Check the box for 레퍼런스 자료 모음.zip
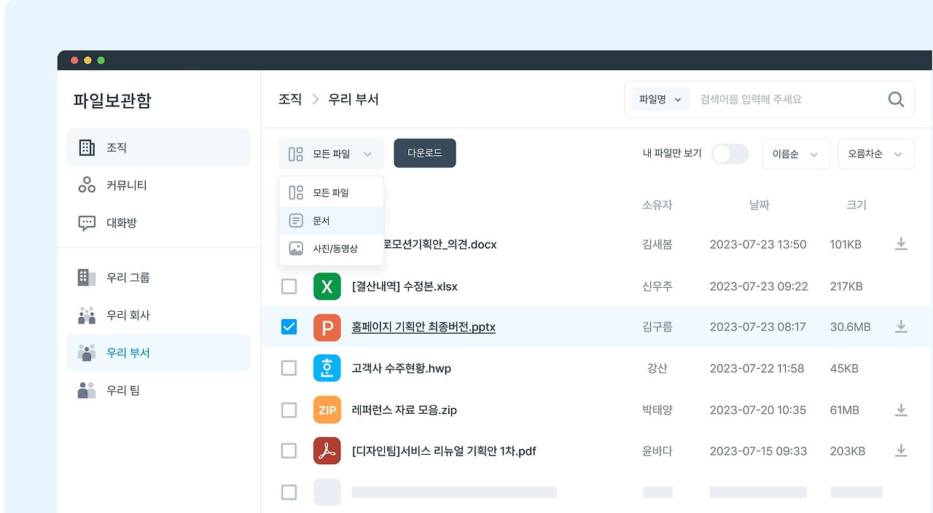This screenshot has width=933, height=513. 289,410
